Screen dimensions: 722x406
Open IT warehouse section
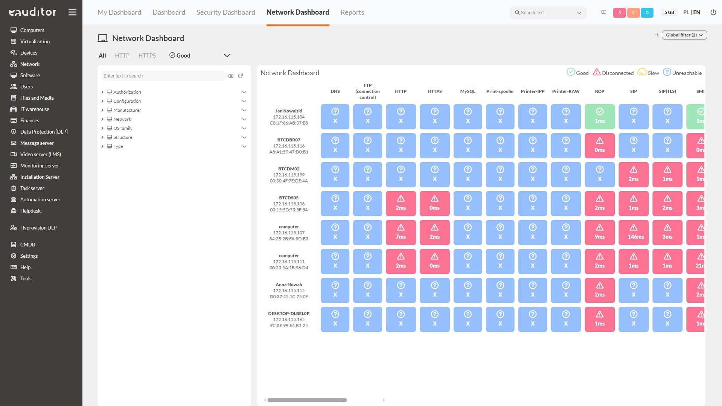pyautogui.click(x=34, y=109)
